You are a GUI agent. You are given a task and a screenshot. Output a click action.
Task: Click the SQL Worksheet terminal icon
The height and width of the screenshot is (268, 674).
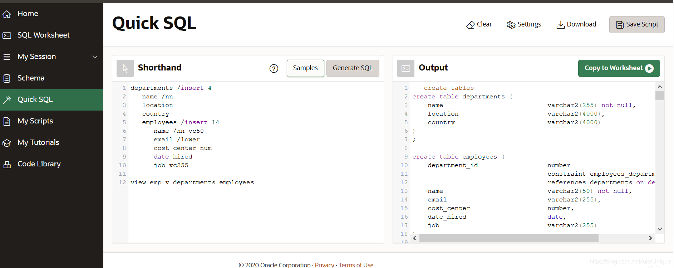[x=7, y=35]
